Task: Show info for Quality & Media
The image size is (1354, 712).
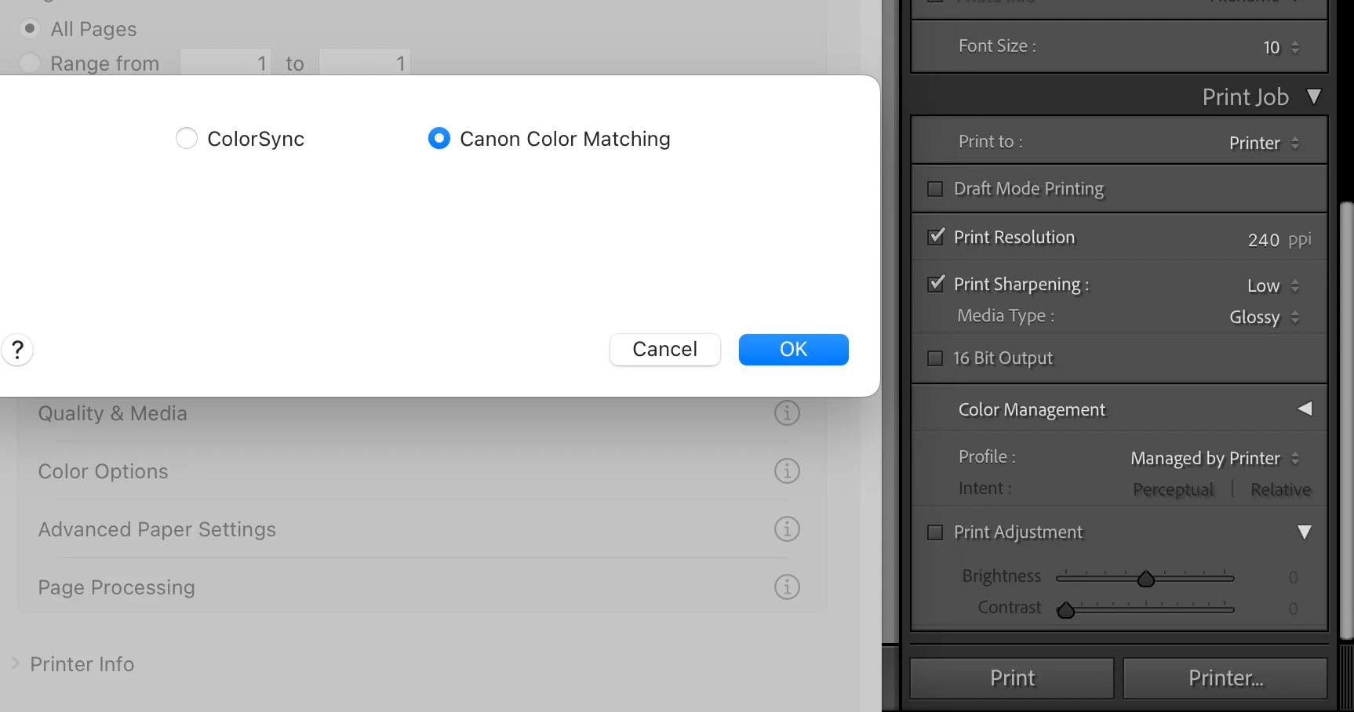Action: [x=787, y=412]
